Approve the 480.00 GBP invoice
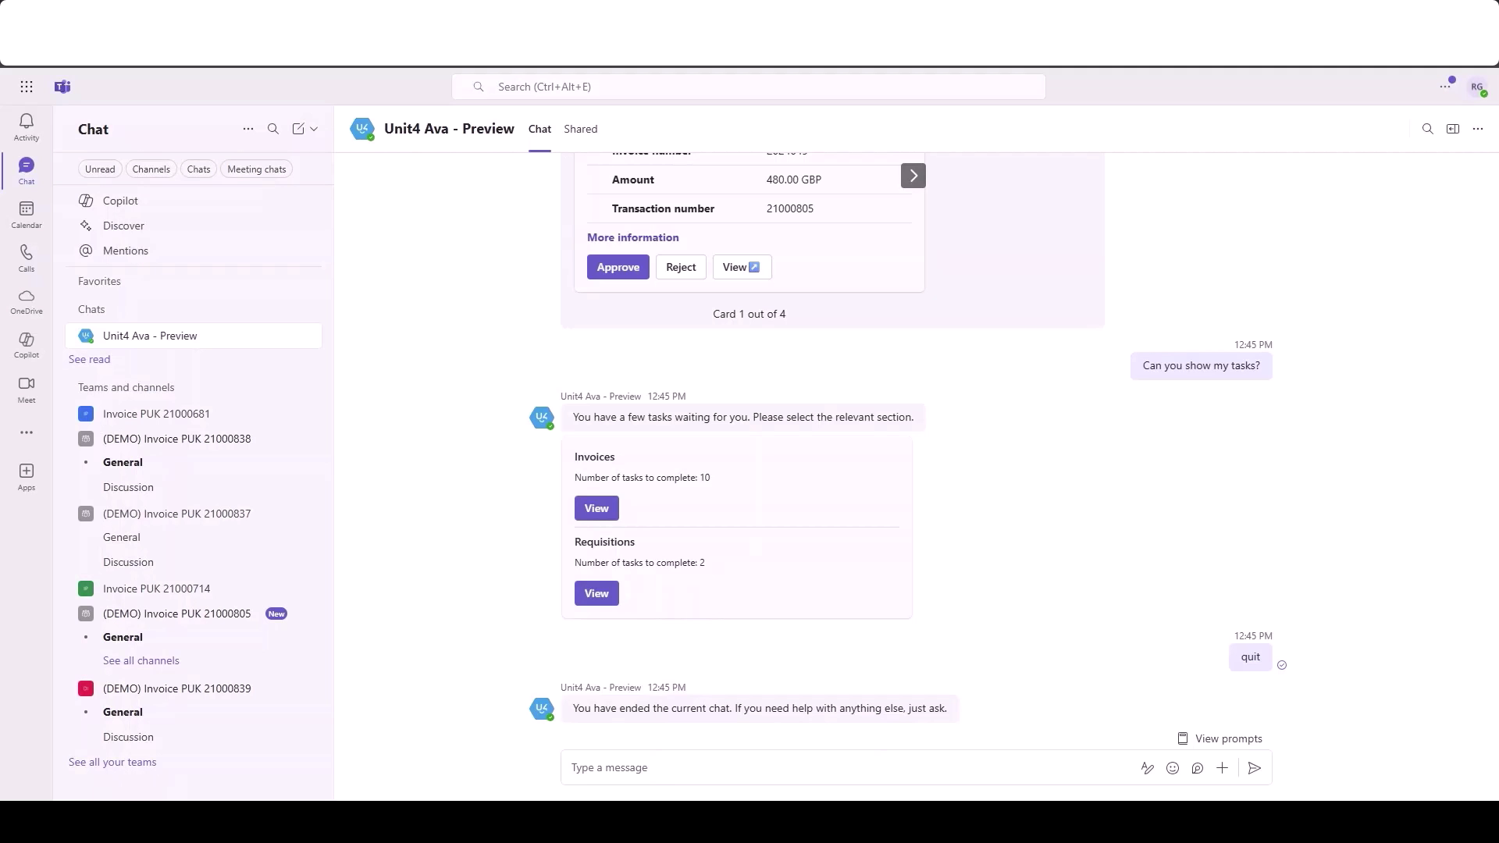This screenshot has width=1499, height=843. [618, 267]
